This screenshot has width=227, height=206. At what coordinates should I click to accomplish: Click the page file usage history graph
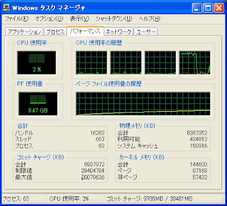(143, 104)
